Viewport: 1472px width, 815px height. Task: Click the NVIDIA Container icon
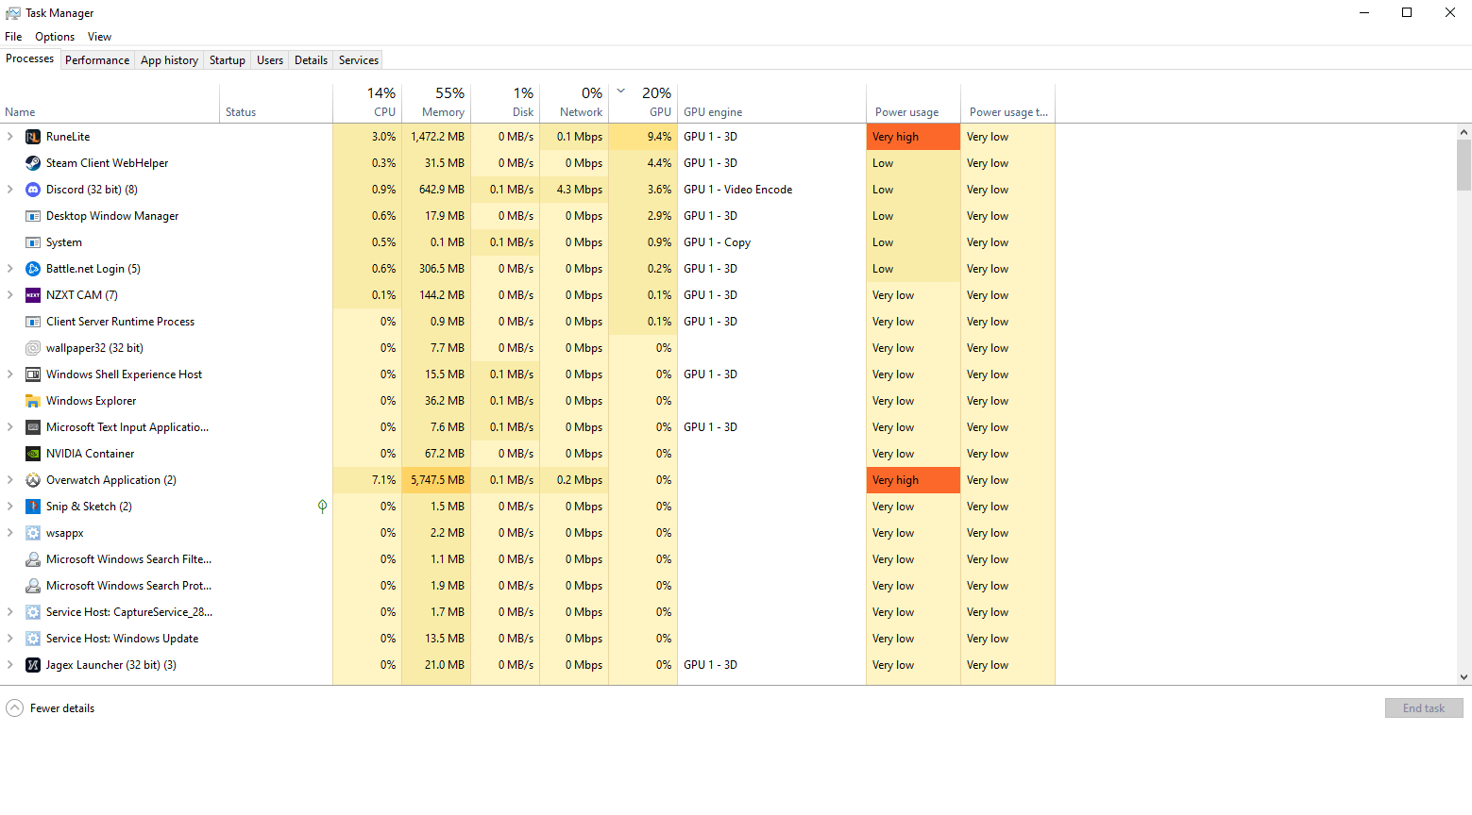click(33, 454)
